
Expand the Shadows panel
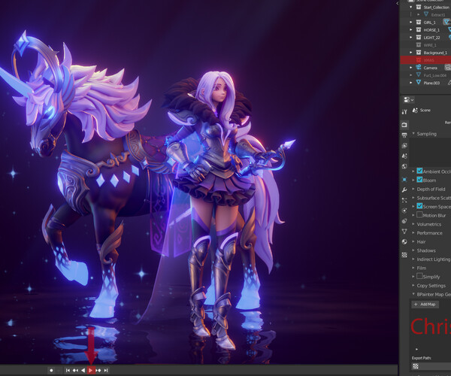click(x=413, y=250)
